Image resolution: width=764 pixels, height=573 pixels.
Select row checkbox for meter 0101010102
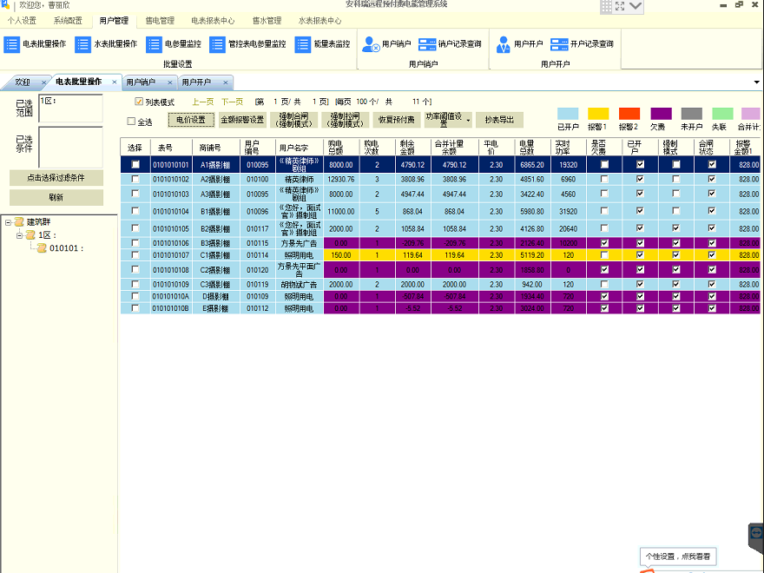[135, 180]
